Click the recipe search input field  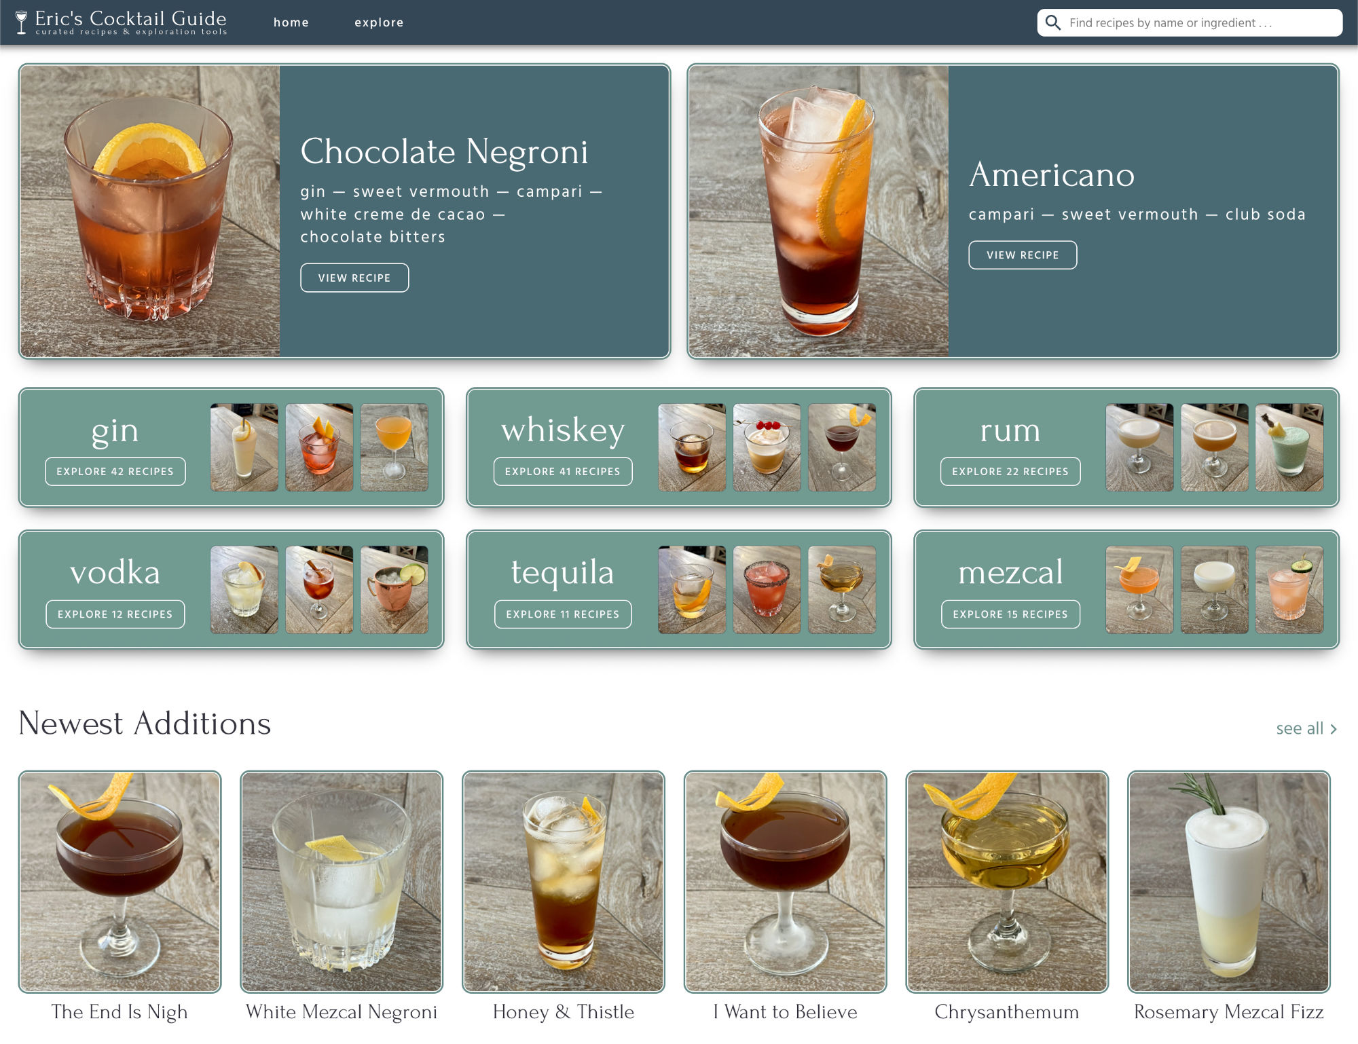click(x=1188, y=22)
